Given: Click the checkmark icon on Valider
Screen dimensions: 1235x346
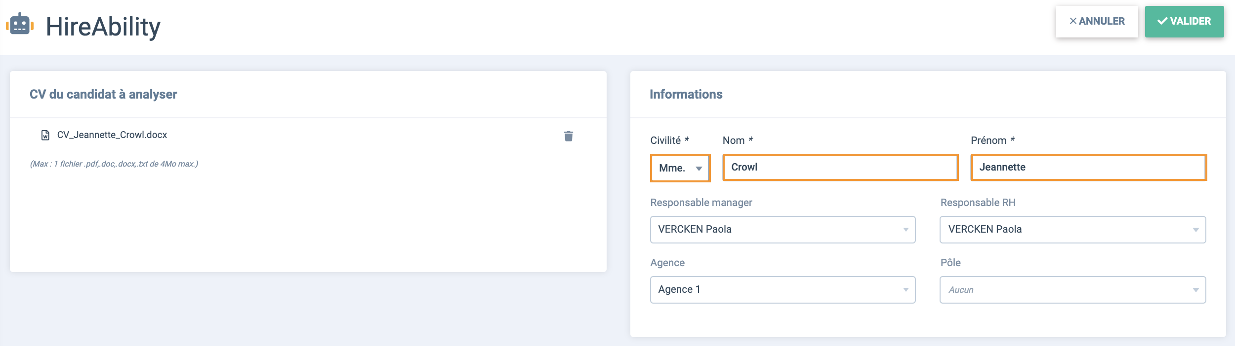Looking at the screenshot, I should point(1162,21).
